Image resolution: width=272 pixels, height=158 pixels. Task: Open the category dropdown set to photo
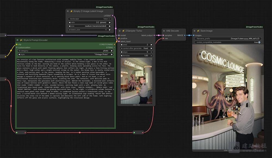[x=65, y=51]
